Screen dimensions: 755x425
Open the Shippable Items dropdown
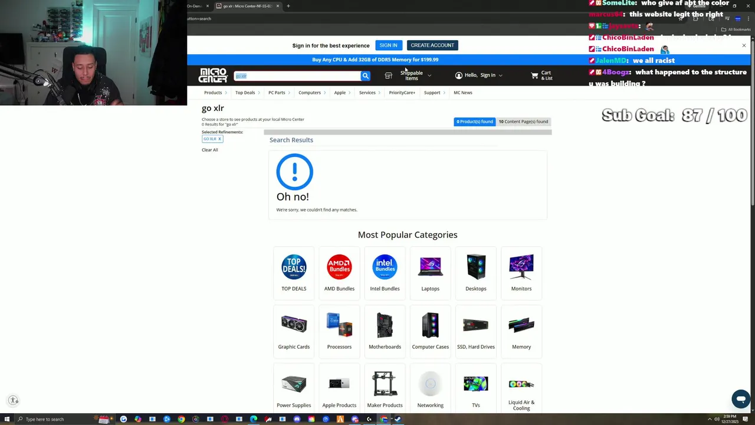415,76
